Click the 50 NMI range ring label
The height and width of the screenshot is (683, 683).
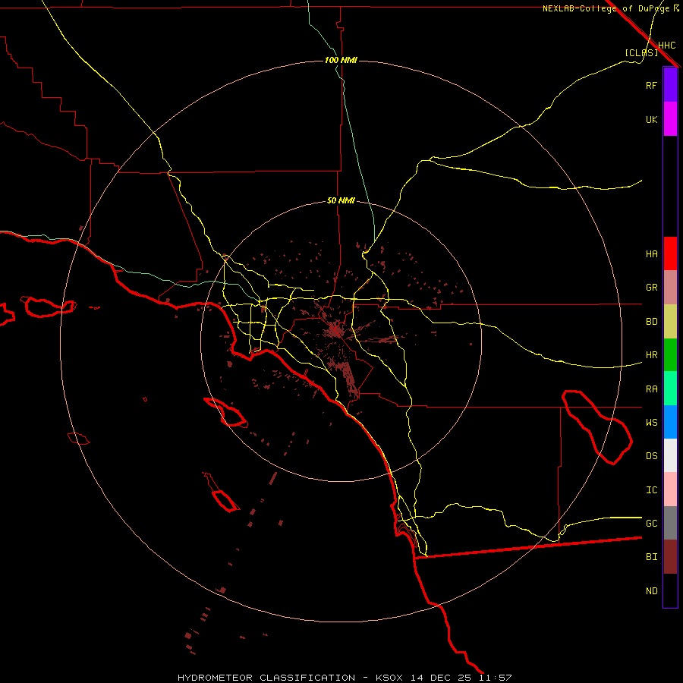[x=341, y=200]
